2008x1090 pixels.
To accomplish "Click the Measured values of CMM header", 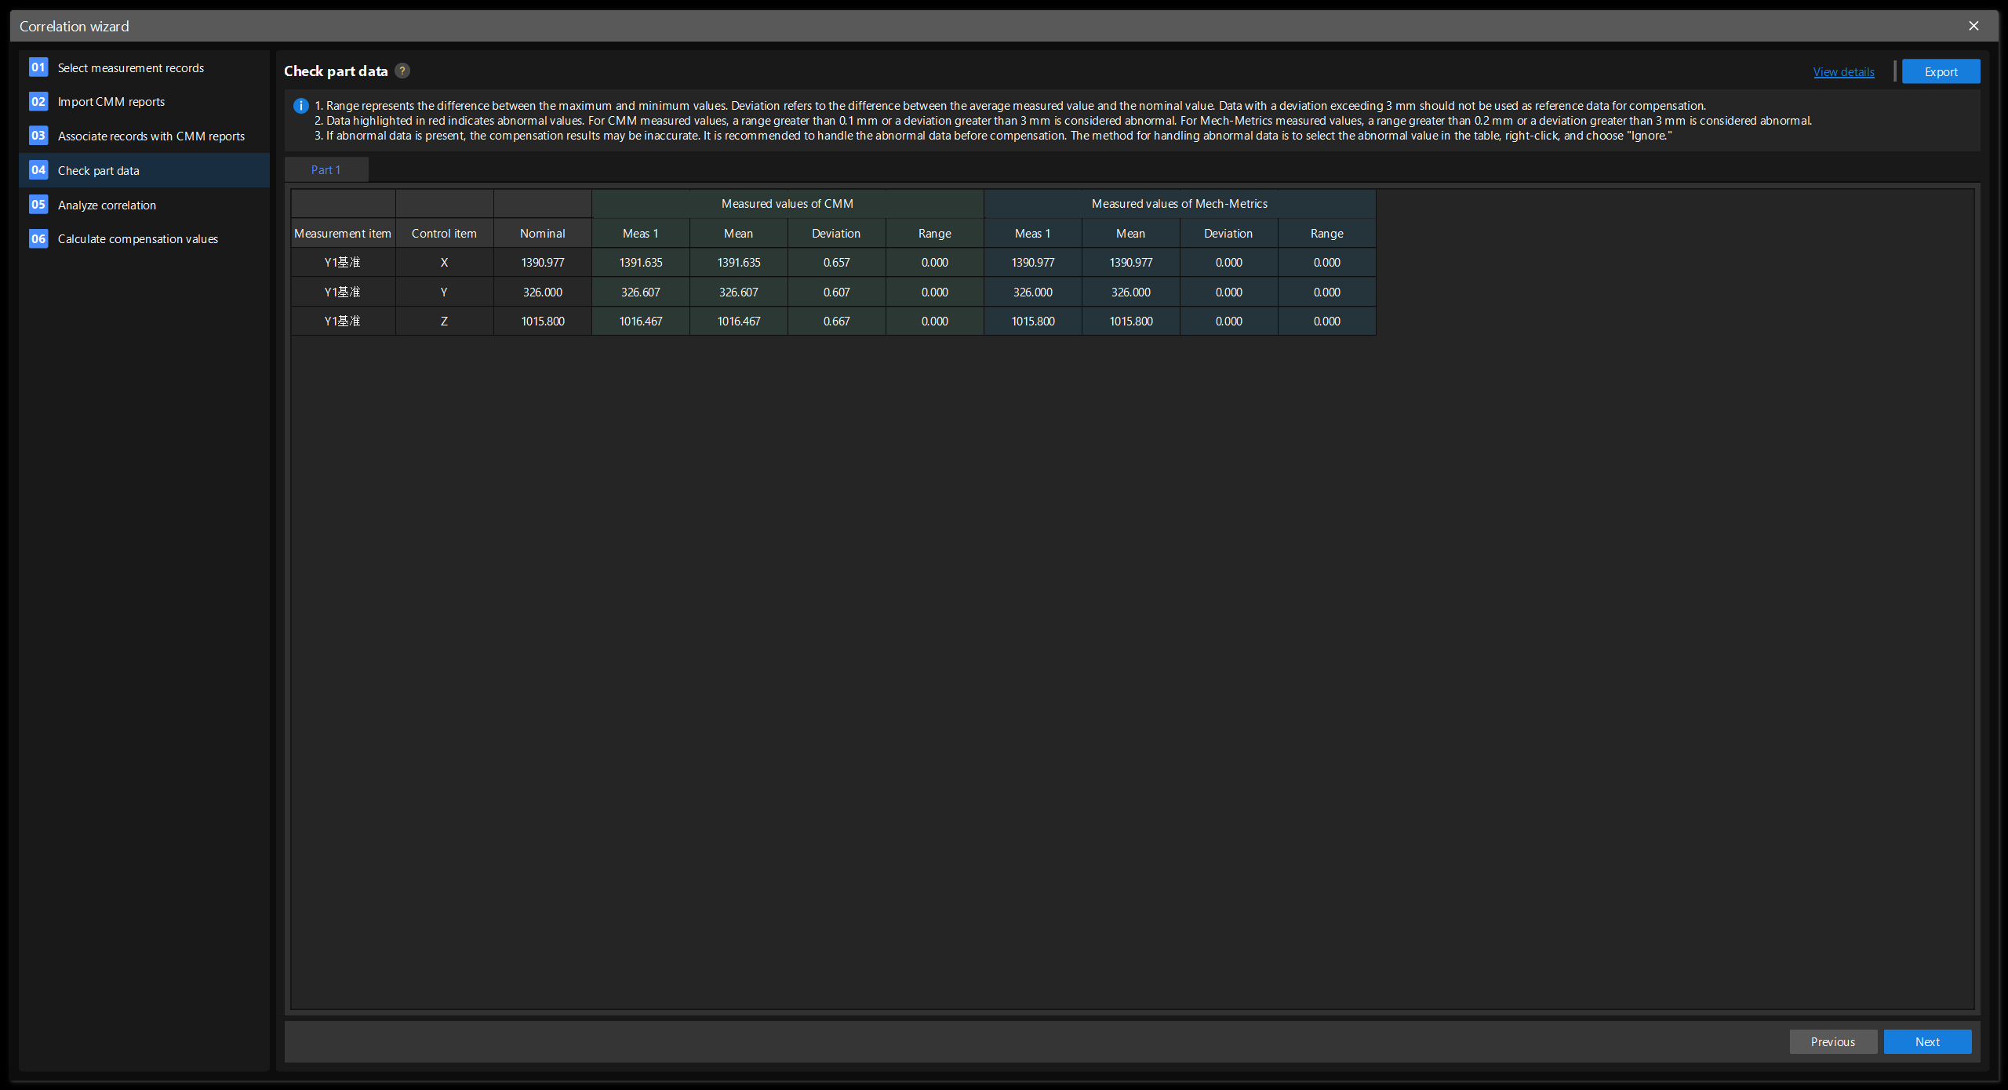I will [787, 203].
